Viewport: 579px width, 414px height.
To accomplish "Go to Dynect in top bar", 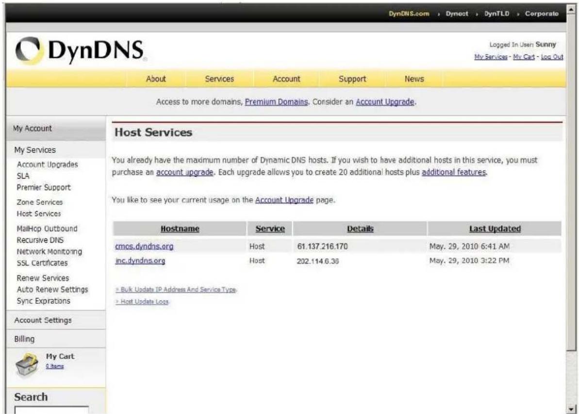I will pyautogui.click(x=457, y=14).
